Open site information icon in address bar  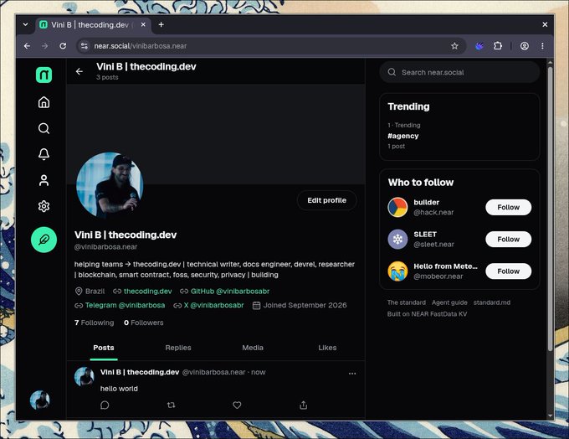point(85,46)
